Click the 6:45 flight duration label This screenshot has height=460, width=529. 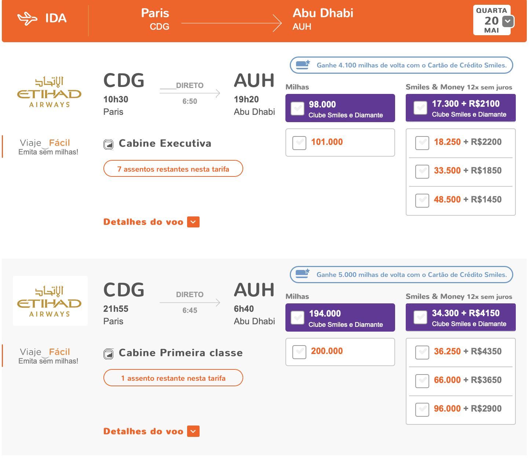[190, 310]
